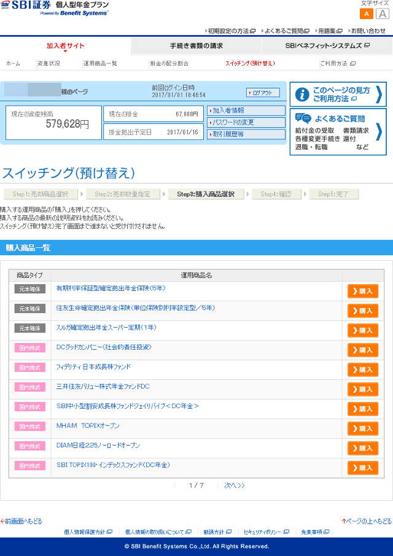Open 用語集 glossary link
The height and width of the screenshot is (556, 393).
coord(329,31)
